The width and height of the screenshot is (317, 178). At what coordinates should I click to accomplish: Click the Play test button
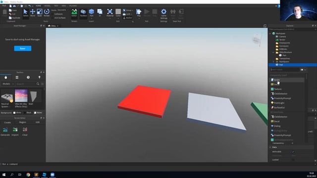[139, 12]
